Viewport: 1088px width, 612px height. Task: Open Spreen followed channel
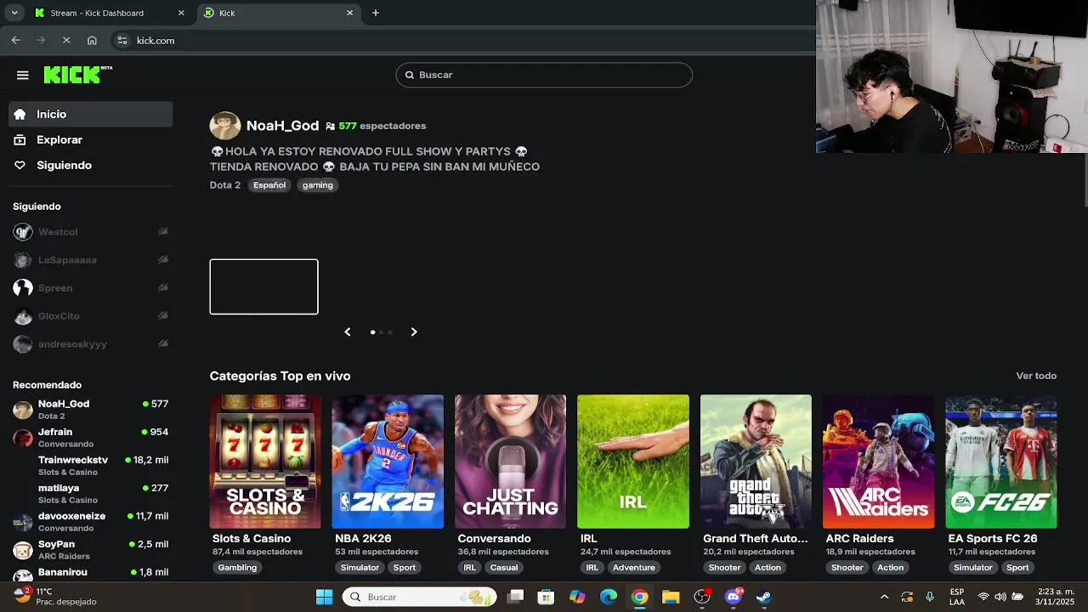pyautogui.click(x=90, y=288)
